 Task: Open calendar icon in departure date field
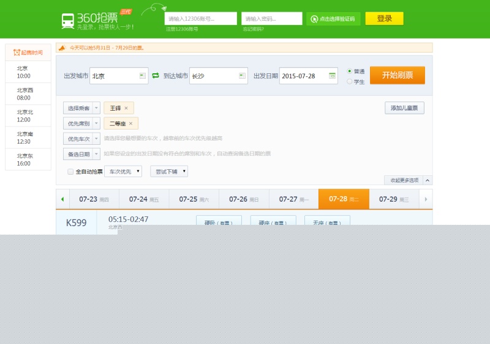[x=333, y=76]
